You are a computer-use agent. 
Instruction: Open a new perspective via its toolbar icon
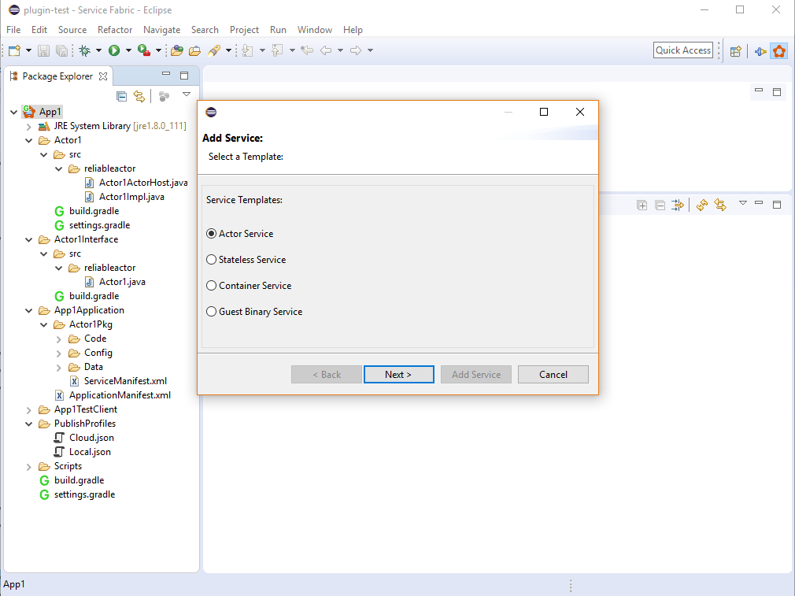click(734, 50)
